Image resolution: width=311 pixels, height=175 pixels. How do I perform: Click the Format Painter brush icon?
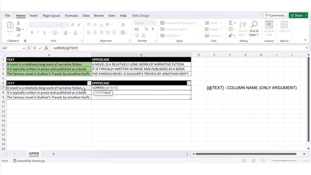pos(18,35)
